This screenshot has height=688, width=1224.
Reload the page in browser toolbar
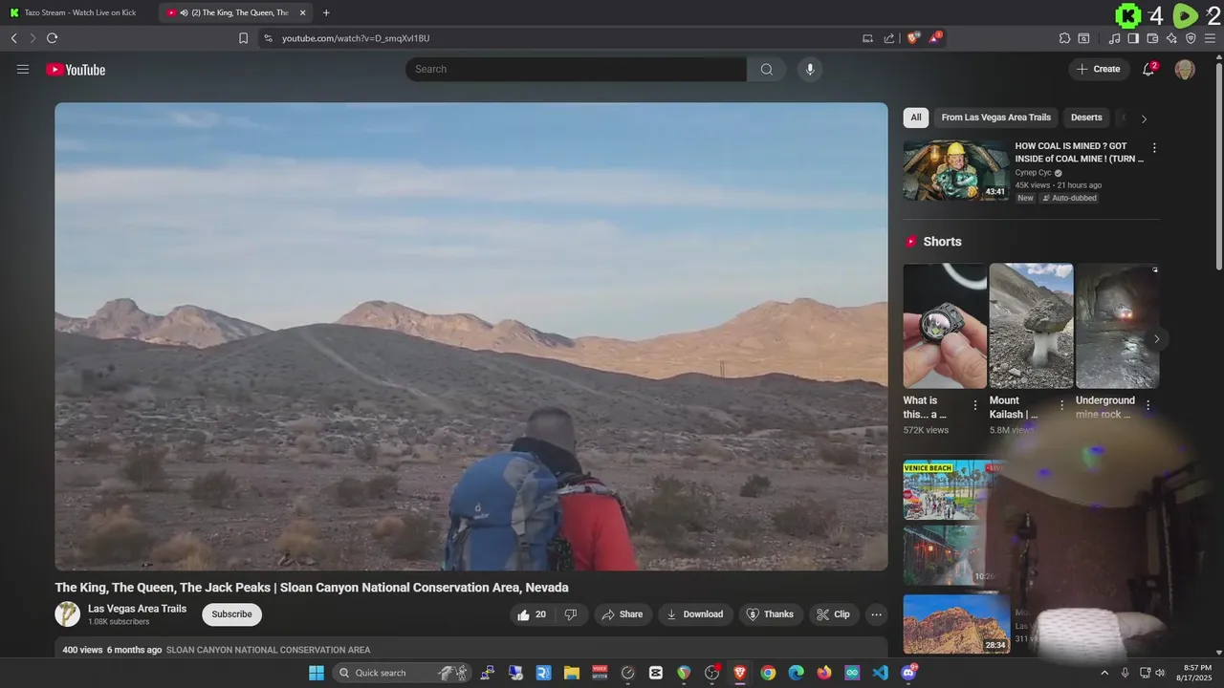click(52, 38)
